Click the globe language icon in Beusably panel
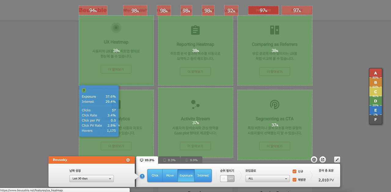The image size is (391, 192). point(128,160)
